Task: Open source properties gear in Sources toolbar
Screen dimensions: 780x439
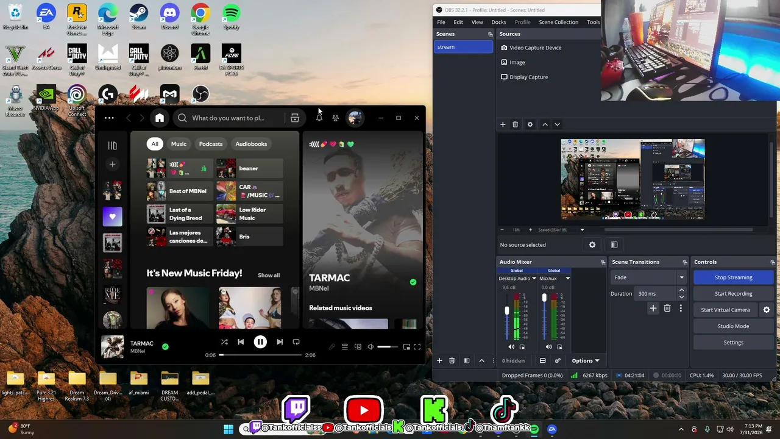Action: (530, 124)
